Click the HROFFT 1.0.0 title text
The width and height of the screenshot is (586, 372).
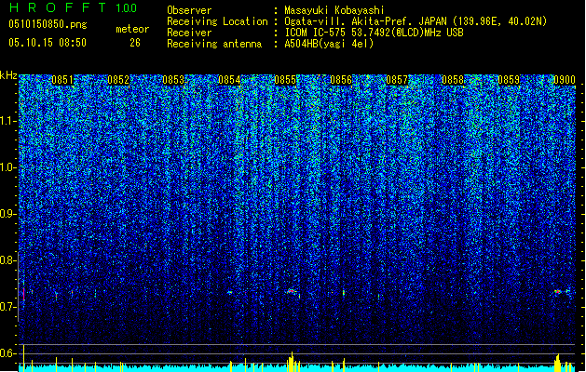coord(74,7)
